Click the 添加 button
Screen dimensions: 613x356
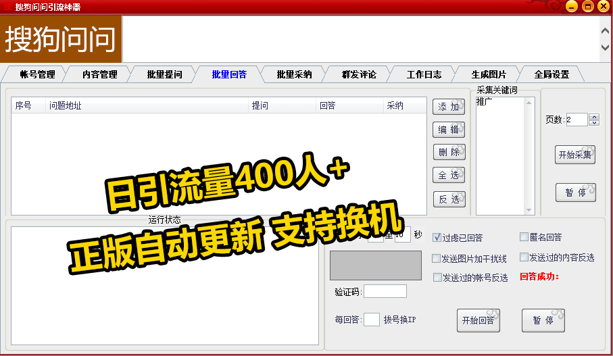point(449,107)
